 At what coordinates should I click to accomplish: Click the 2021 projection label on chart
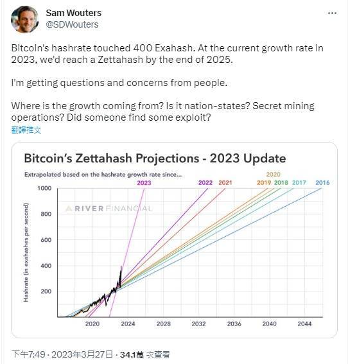[225, 183]
